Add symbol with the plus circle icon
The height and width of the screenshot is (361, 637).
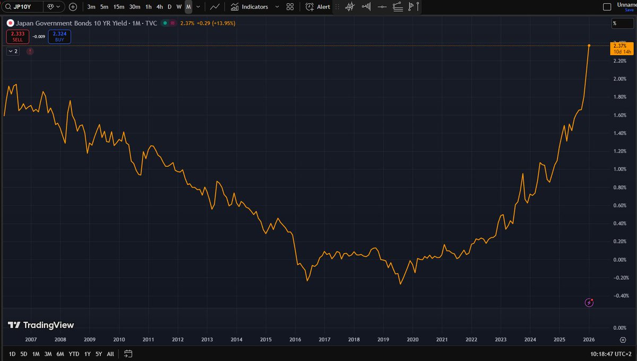click(x=73, y=7)
